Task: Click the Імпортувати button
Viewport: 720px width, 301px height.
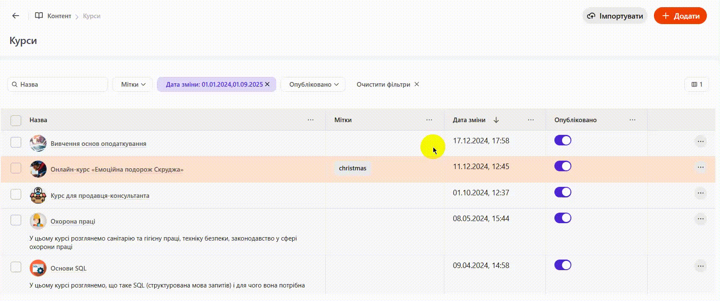Action: (x=615, y=16)
